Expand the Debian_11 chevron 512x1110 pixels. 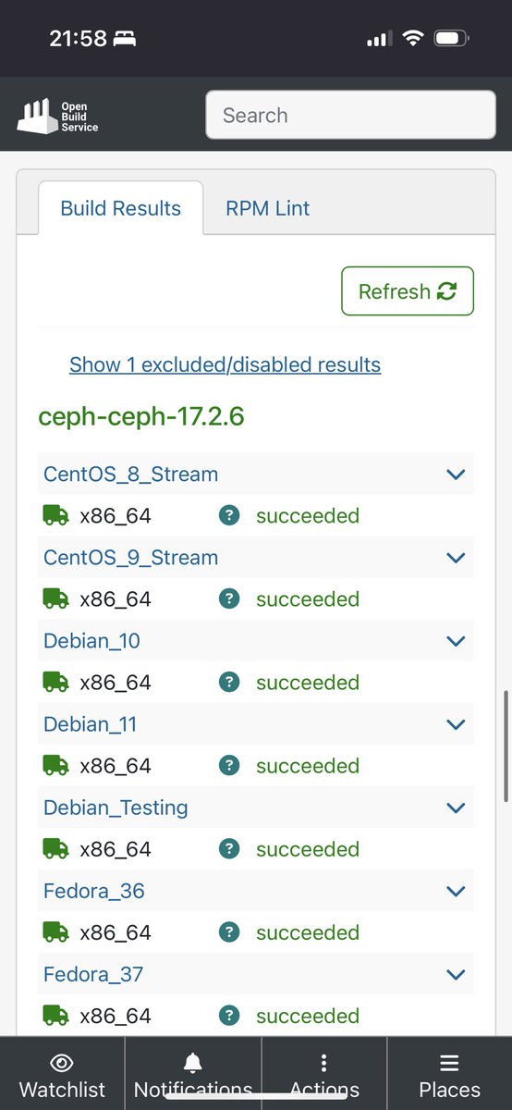click(456, 724)
